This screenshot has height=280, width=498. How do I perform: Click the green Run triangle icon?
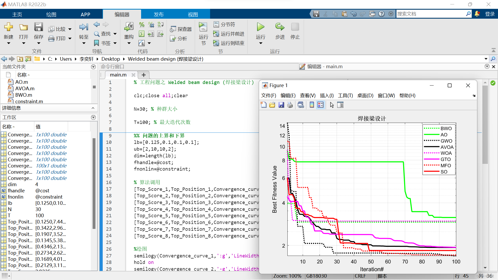tap(260, 27)
